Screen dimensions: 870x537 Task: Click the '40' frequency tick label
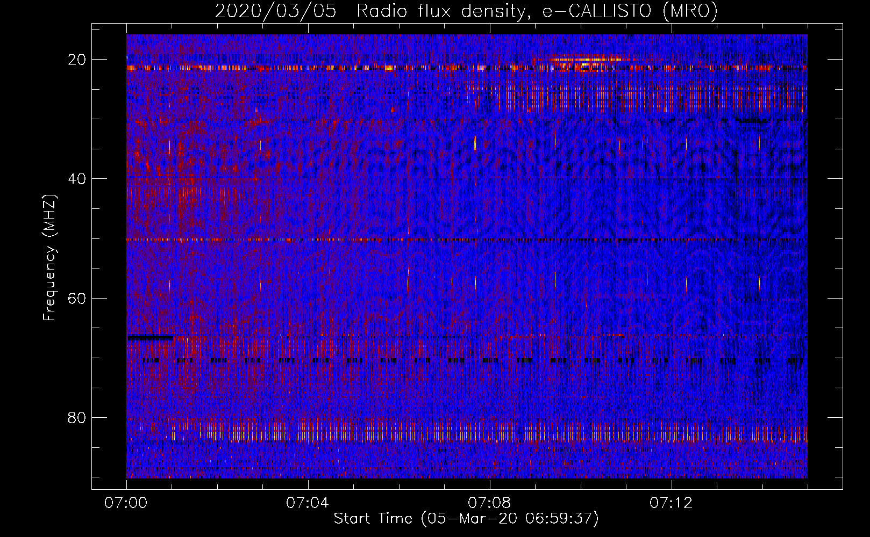[x=77, y=179]
